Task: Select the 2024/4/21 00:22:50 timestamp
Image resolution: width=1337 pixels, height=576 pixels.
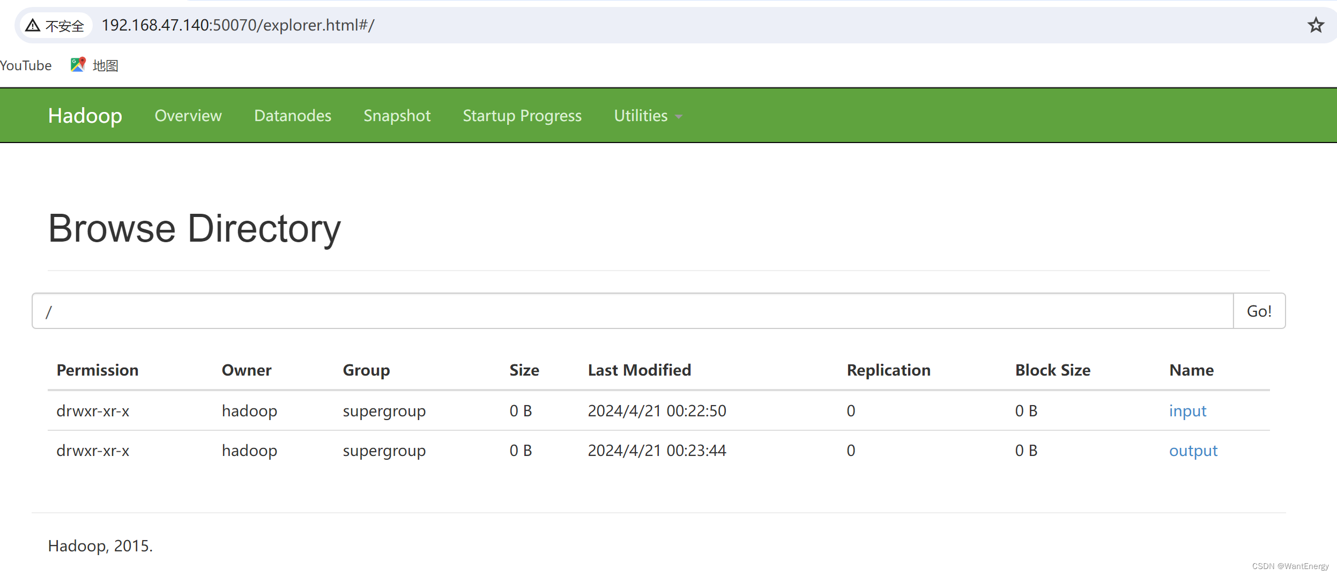Action: (657, 411)
